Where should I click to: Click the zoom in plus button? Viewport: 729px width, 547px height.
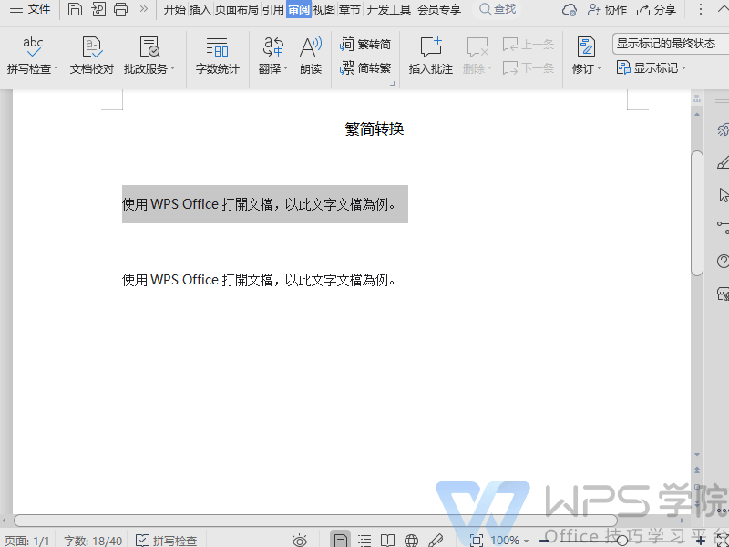[700, 541]
